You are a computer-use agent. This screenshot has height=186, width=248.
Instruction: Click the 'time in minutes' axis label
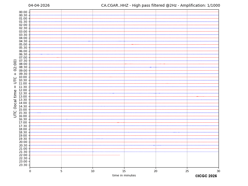click(x=124, y=176)
